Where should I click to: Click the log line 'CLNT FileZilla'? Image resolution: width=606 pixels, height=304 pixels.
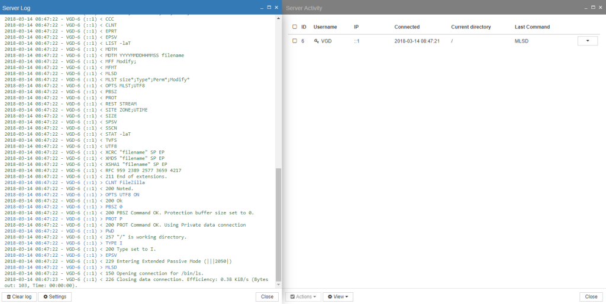[75, 182]
